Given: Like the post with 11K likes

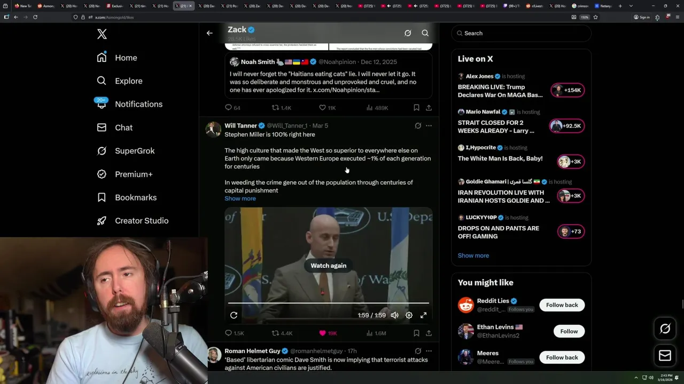Looking at the screenshot, I should tap(327, 108).
